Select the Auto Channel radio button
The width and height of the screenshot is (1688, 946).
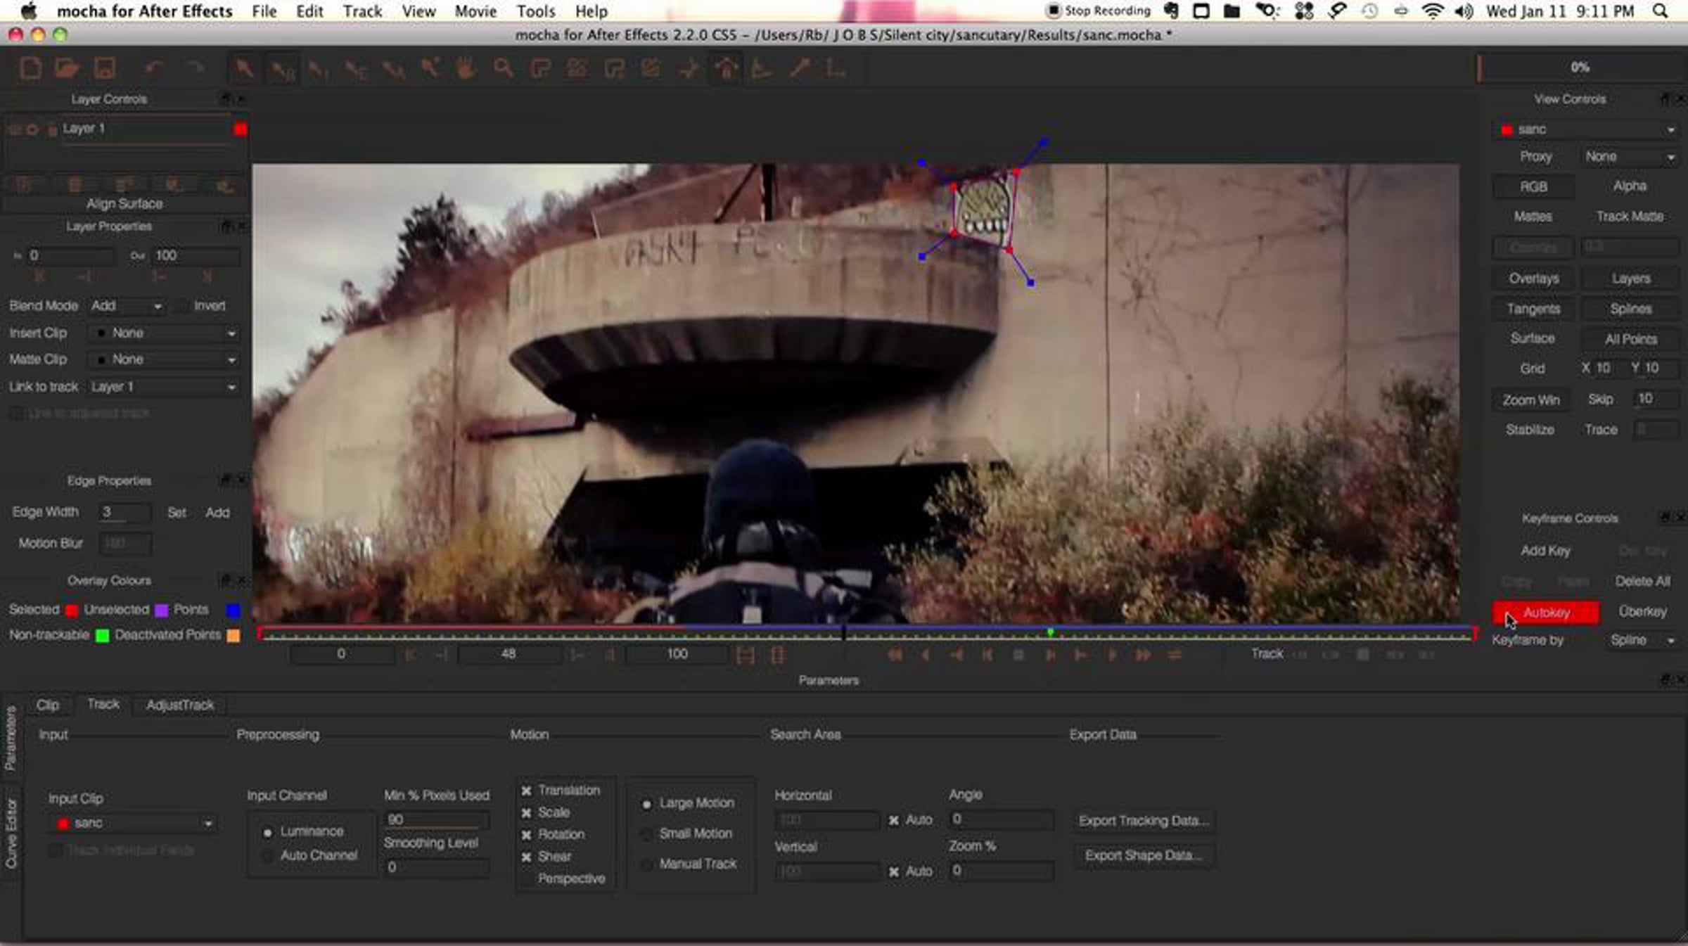tap(267, 856)
